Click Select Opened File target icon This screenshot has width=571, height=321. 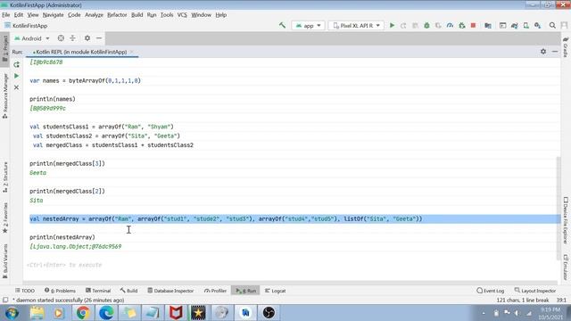tap(61, 38)
